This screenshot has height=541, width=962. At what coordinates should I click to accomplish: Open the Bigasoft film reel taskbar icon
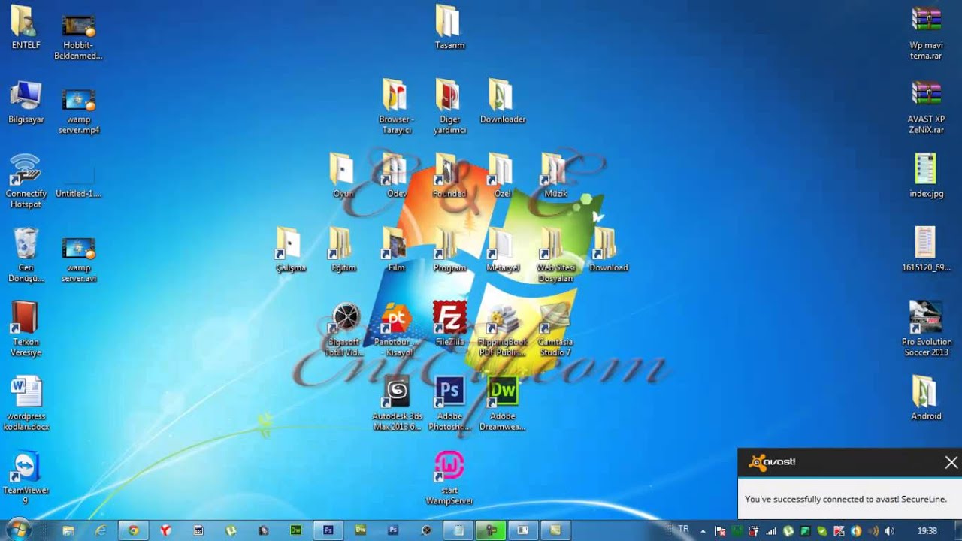click(x=426, y=530)
